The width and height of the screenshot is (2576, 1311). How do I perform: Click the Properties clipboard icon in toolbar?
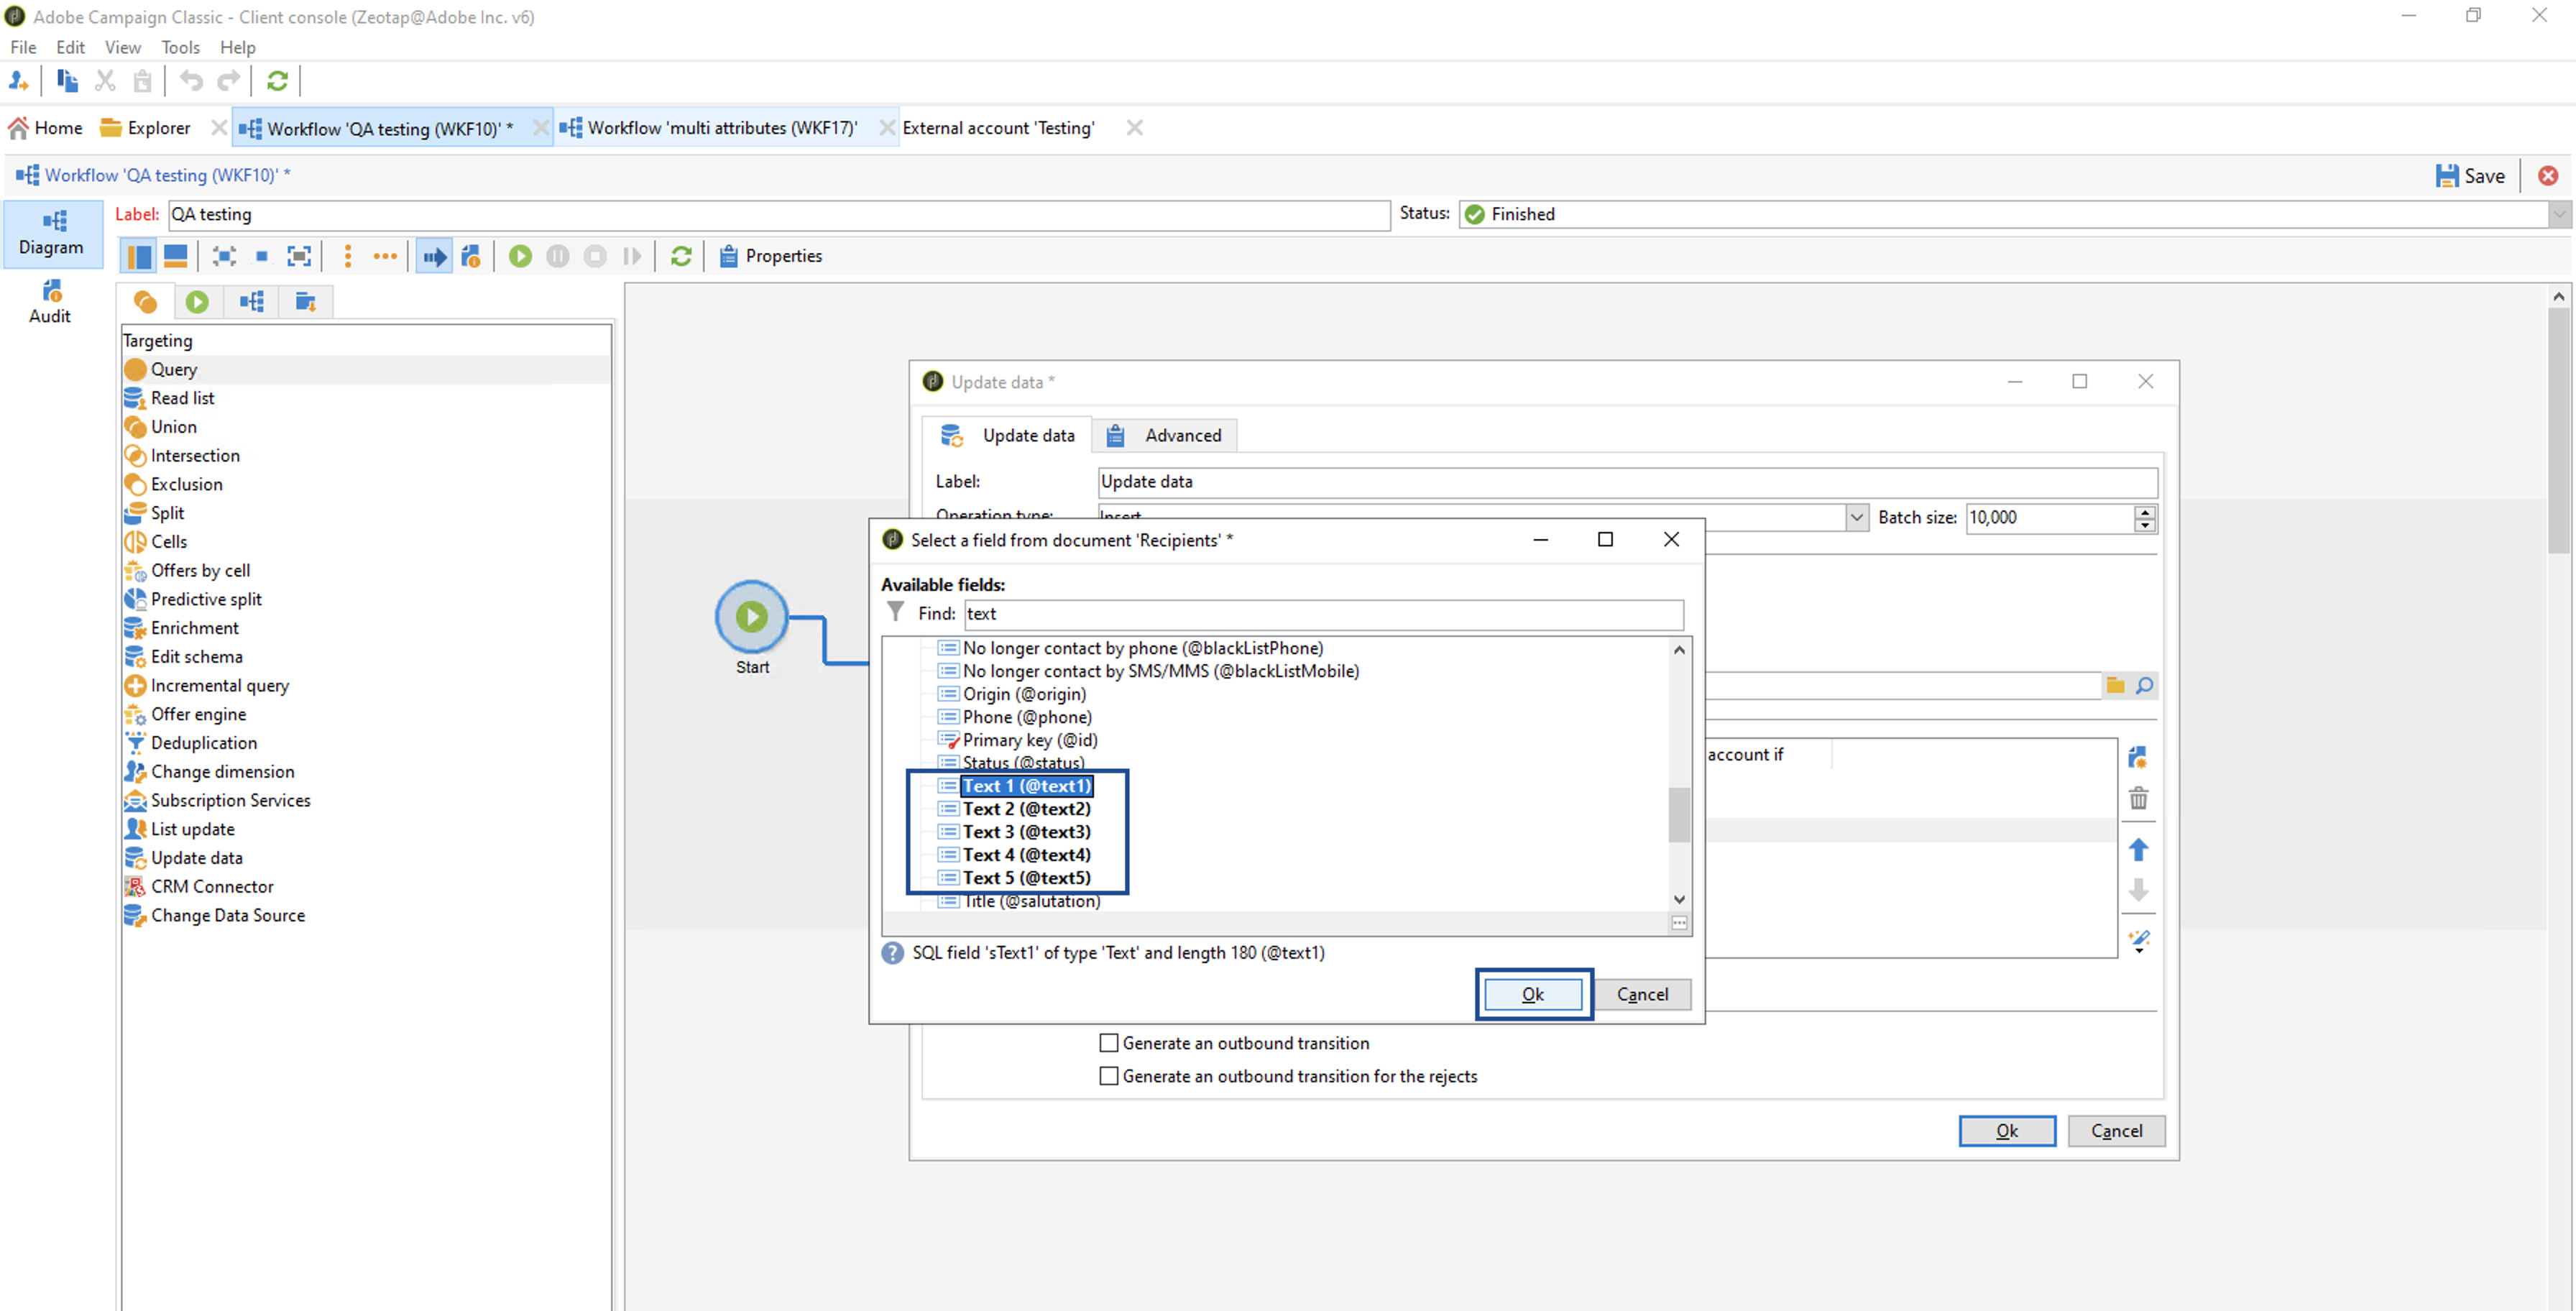729,256
